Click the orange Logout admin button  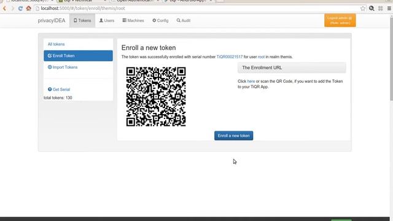point(340,20)
